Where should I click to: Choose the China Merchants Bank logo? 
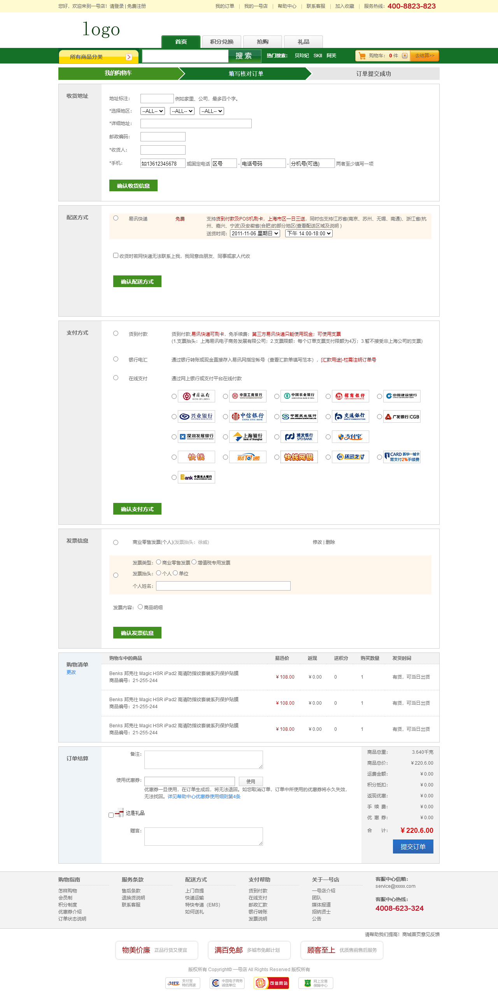(x=350, y=396)
